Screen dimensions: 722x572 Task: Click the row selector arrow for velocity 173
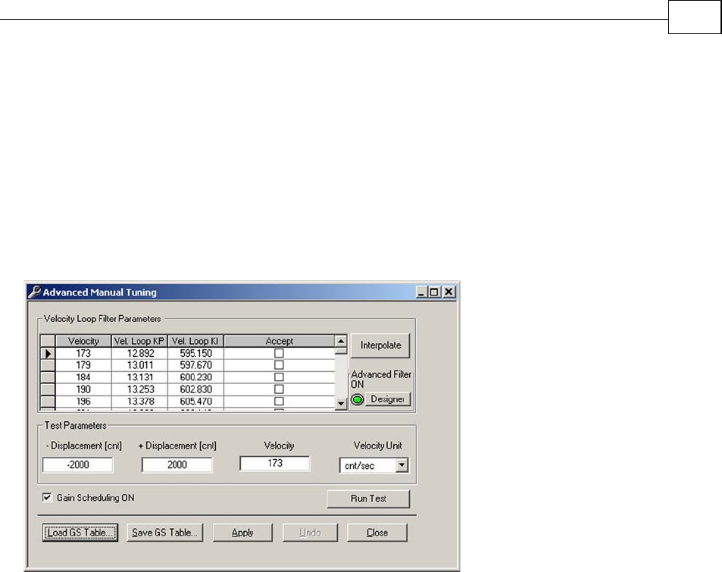coord(48,354)
